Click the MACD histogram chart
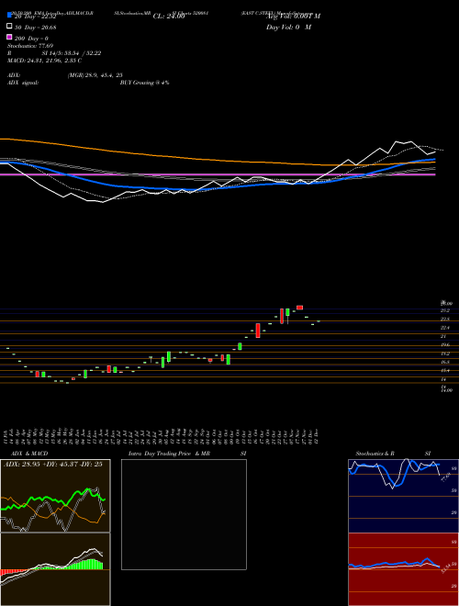The width and height of the screenshot is (459, 606). (55, 569)
